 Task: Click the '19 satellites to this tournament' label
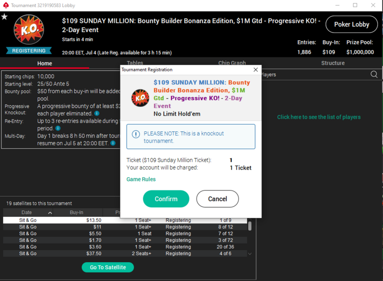[x=39, y=203]
